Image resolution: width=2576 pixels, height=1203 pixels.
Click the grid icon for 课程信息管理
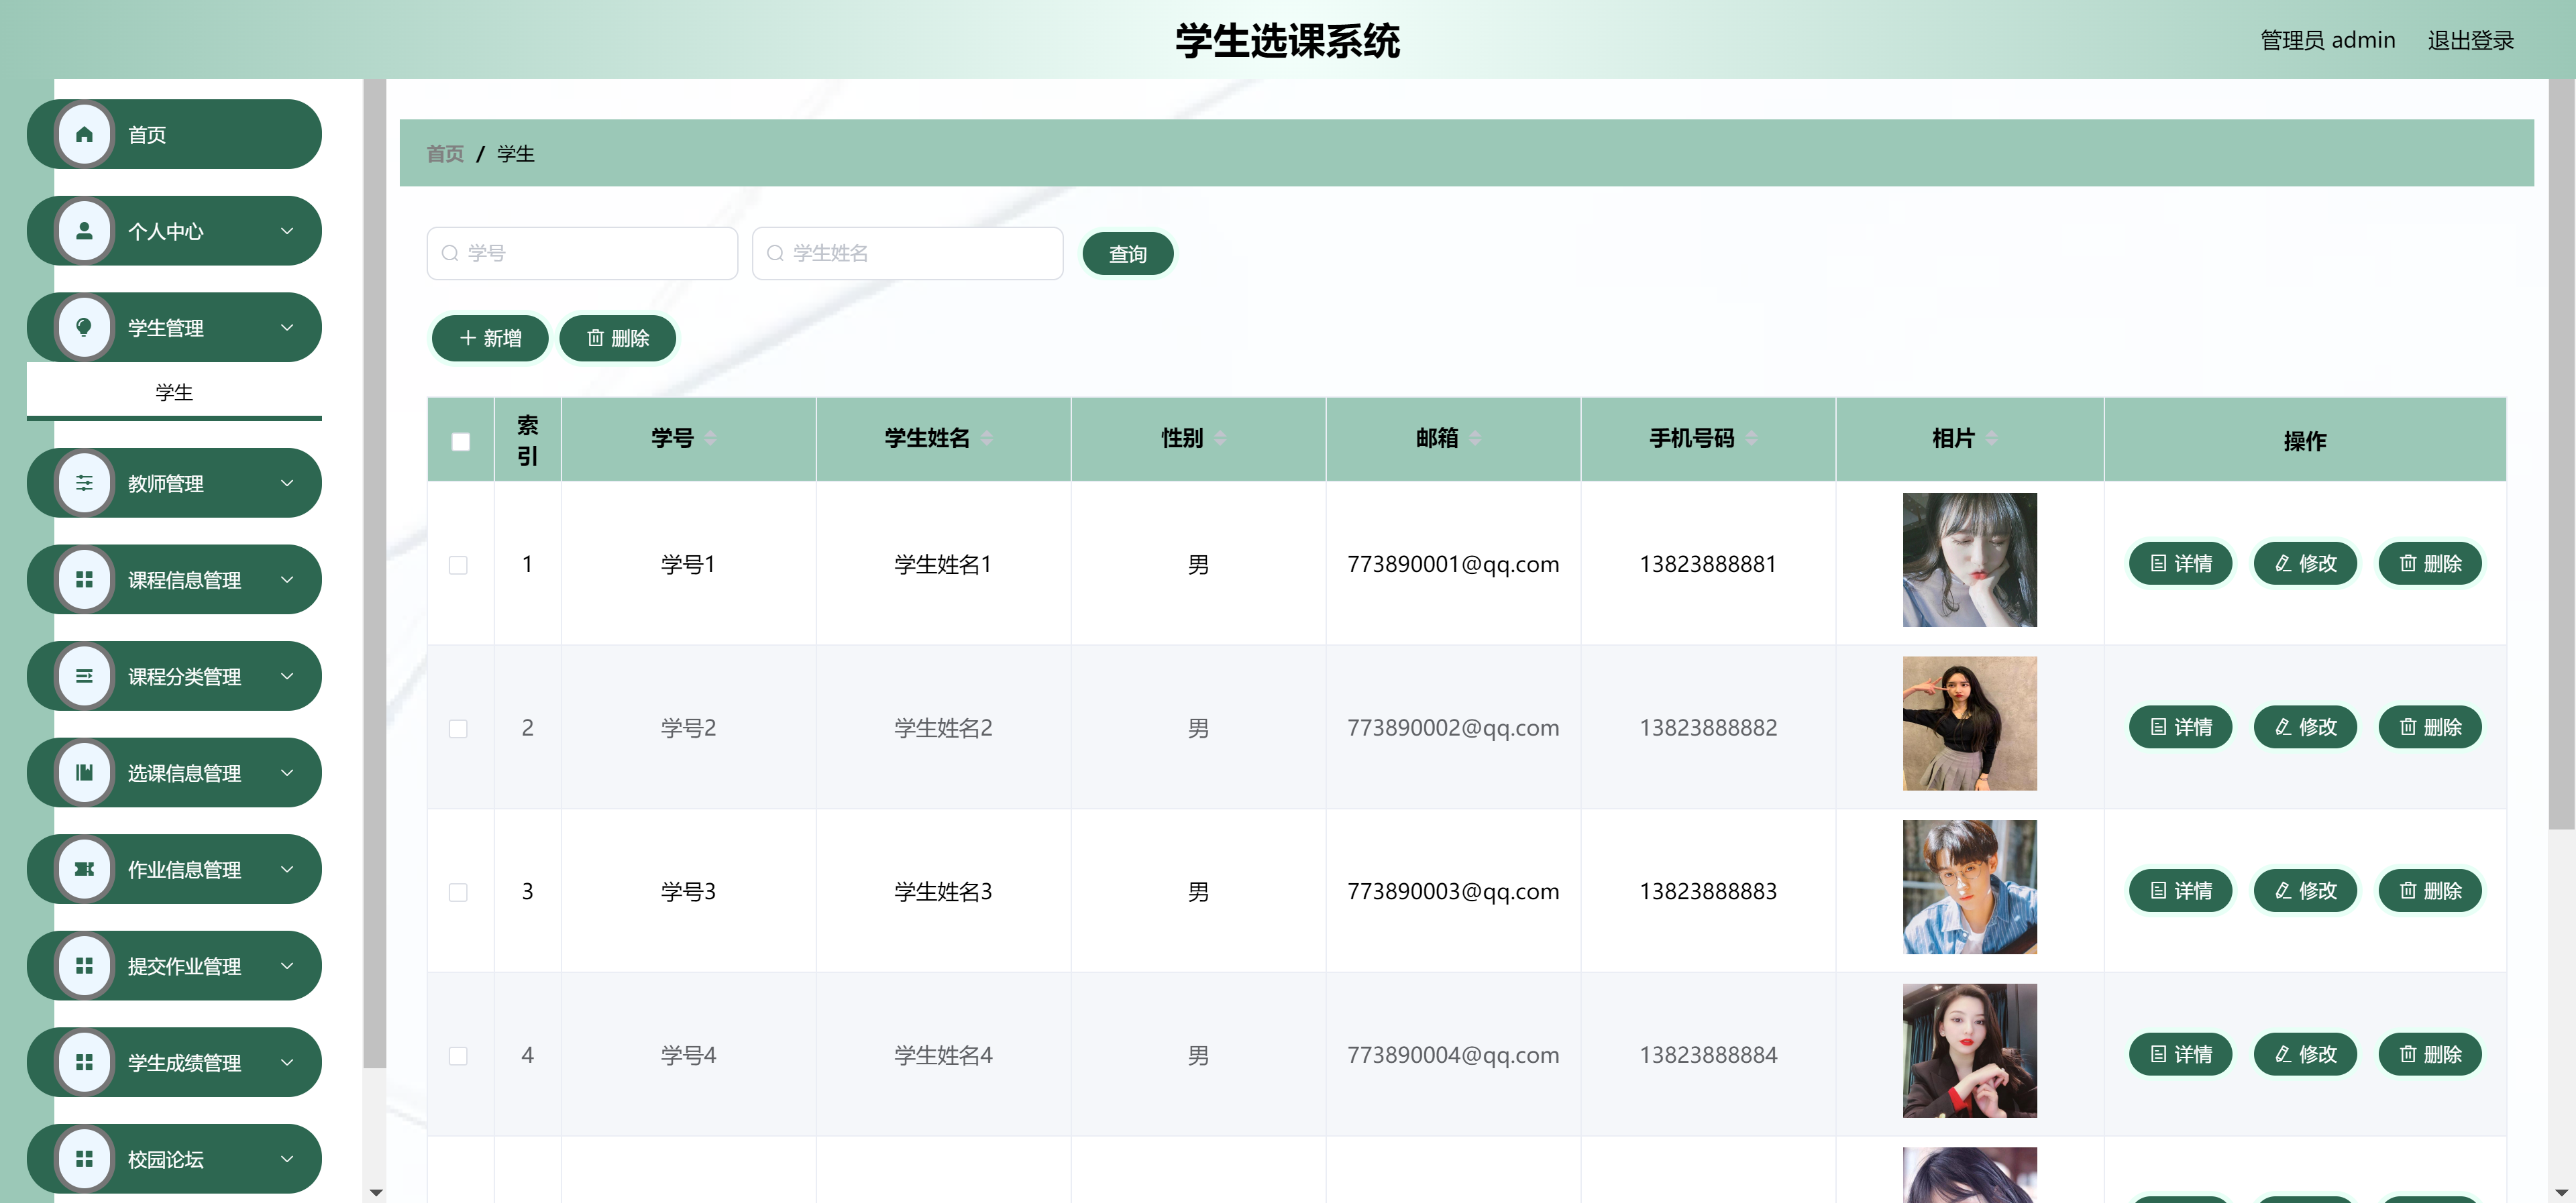tap(84, 579)
